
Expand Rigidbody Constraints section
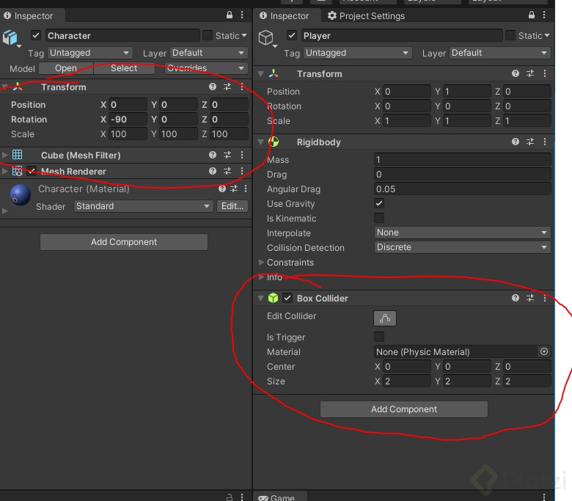(262, 262)
